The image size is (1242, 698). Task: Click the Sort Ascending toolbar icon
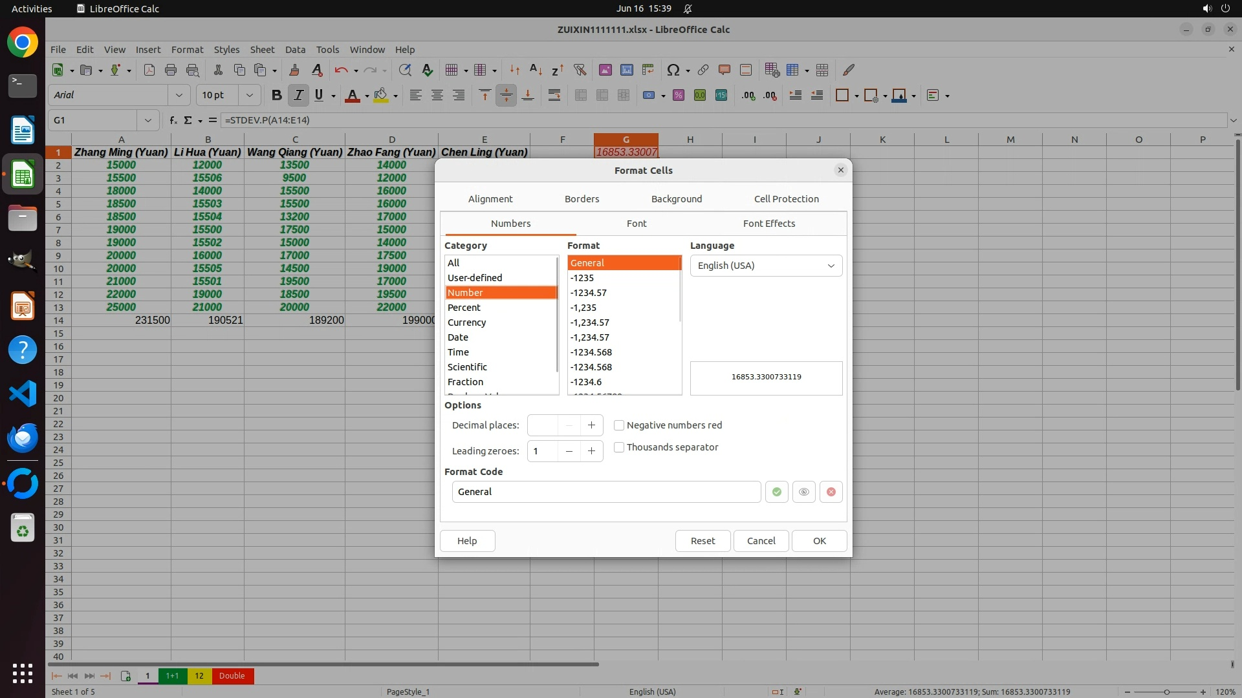point(536,70)
